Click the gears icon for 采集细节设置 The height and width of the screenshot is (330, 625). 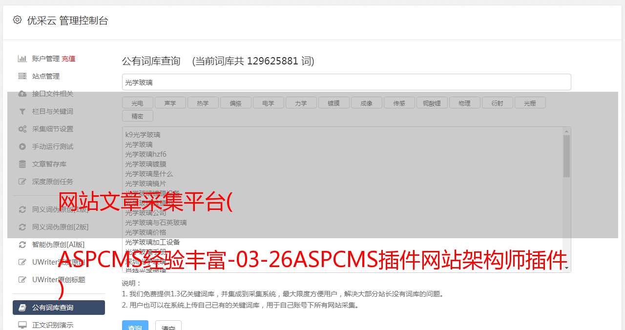[22, 129]
